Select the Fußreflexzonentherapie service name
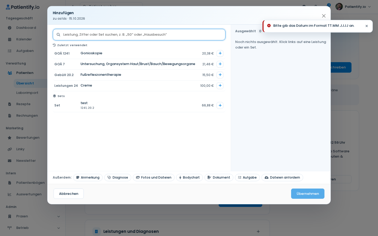Screen dimensions: 378x236 click(101, 75)
